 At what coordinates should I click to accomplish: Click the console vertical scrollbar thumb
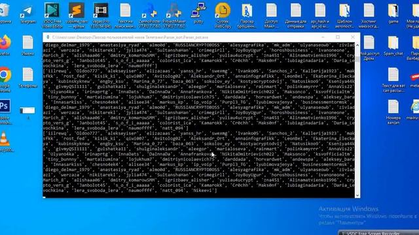(x=357, y=59)
